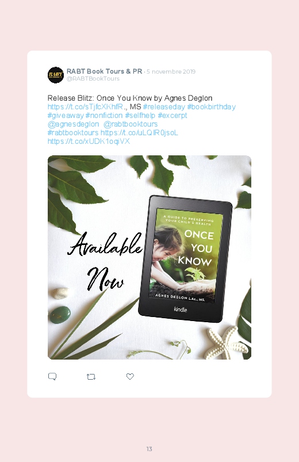Click the #selfhelp hashtag
This screenshot has width=299, height=462.
(140, 115)
